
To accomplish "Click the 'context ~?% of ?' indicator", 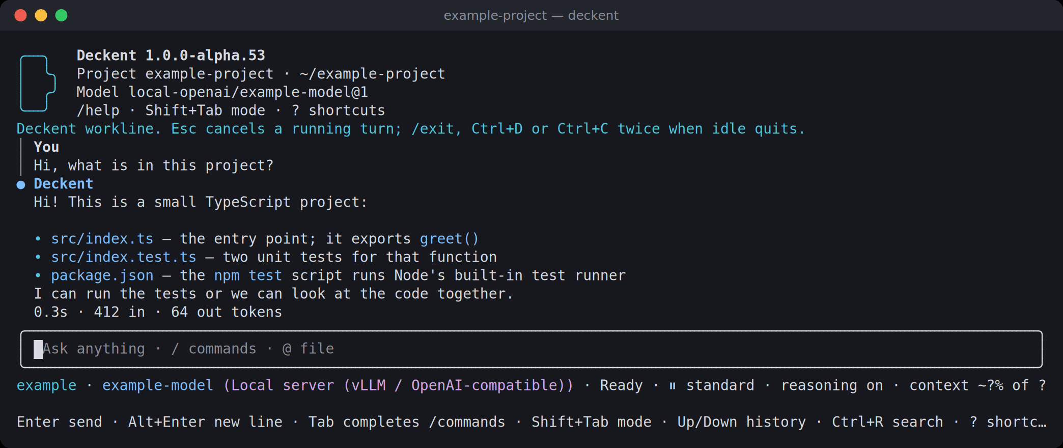I will point(978,385).
